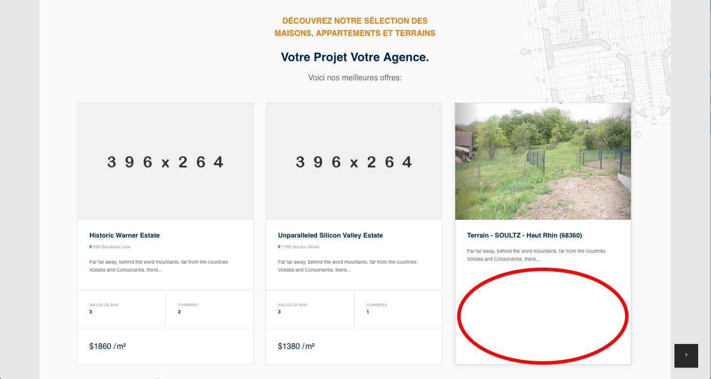711x379 pixels.
Task: Open the Terrain - SOULTZ - Haut Rhin listing
Action: pos(524,236)
